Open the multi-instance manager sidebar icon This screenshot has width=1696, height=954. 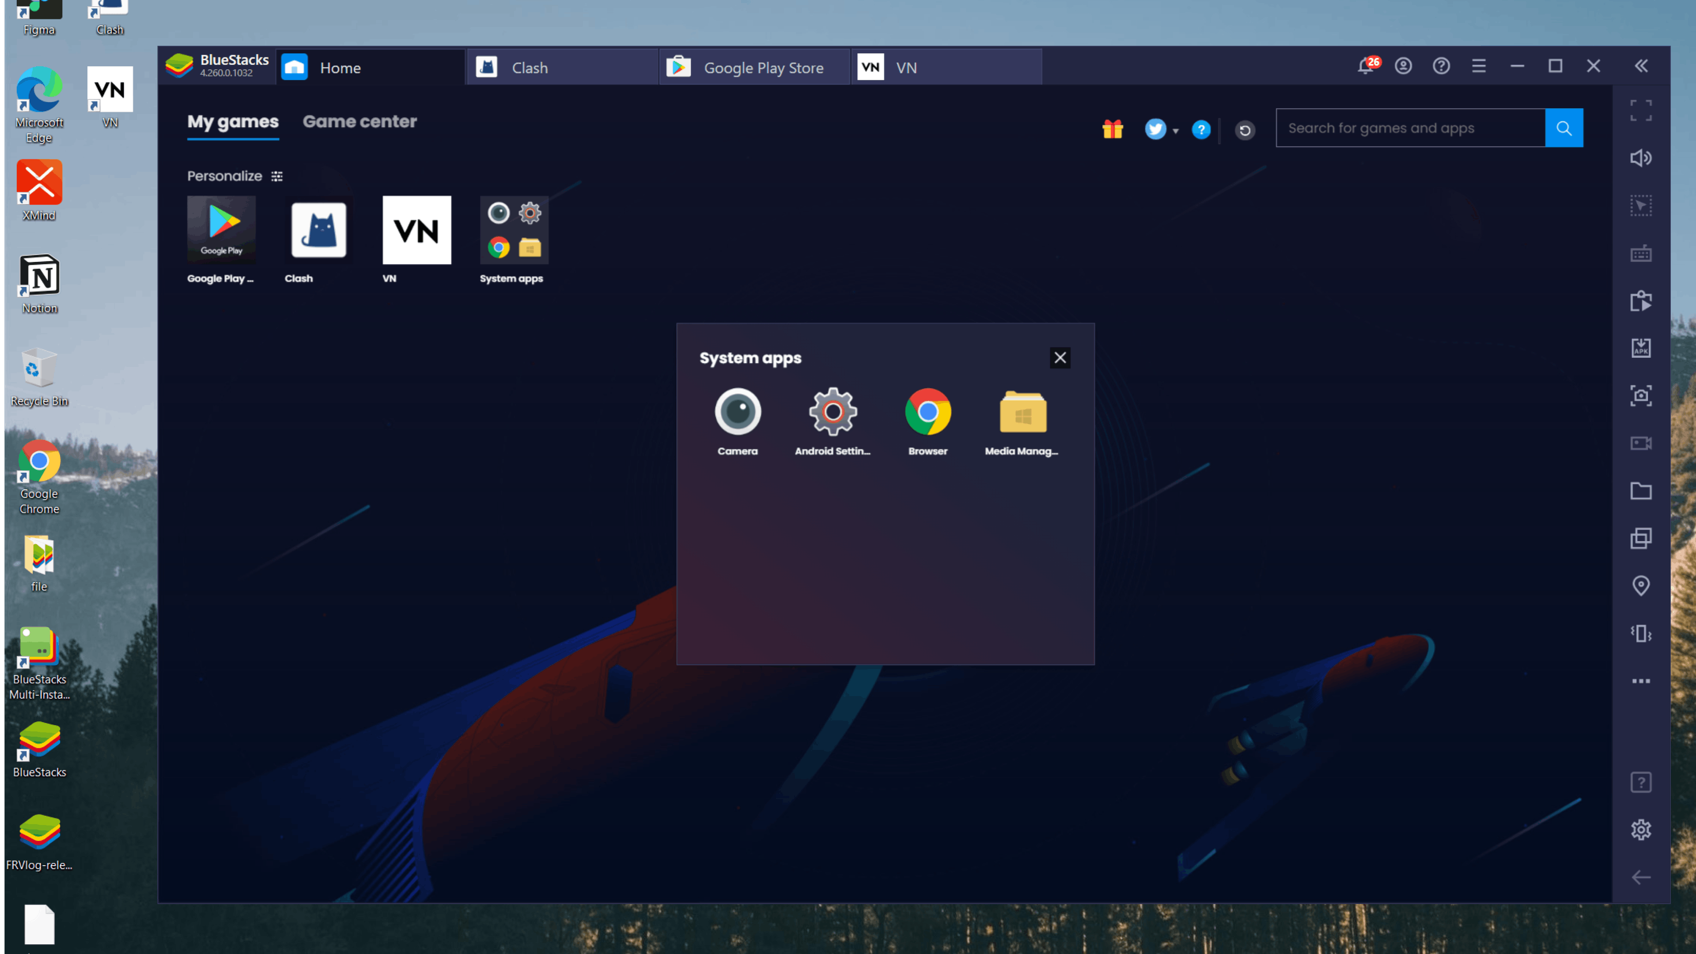point(1641,538)
